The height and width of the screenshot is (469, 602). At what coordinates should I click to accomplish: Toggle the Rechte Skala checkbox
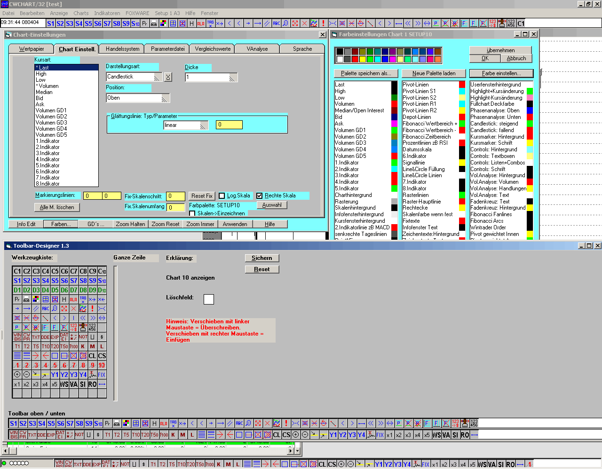point(260,196)
